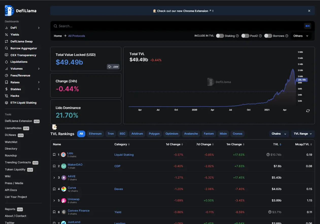Click the chart refresh icon
Screen dimensions: 320x224
coord(308,111)
